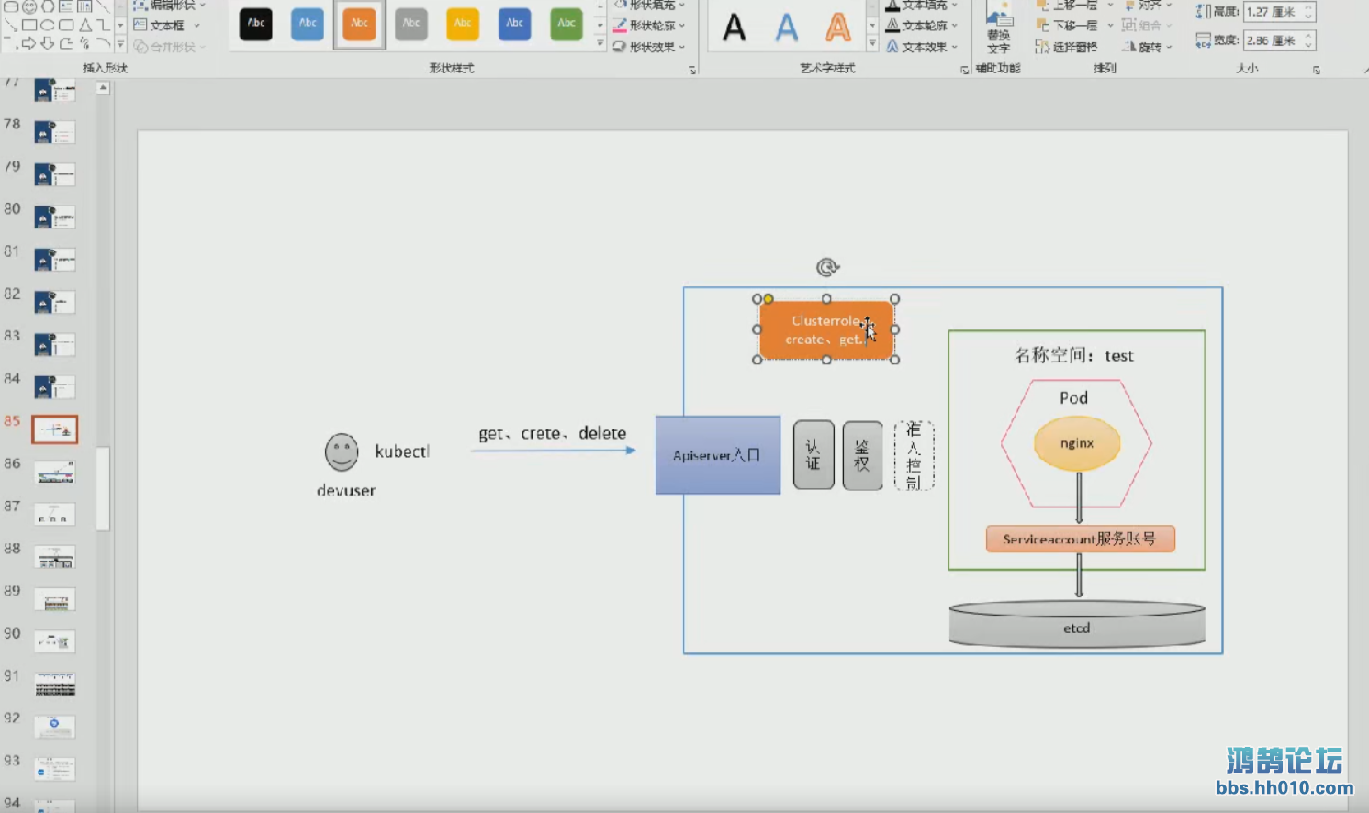Open slide 91 thumbnail
1369x813 pixels.
pyautogui.click(x=55, y=685)
